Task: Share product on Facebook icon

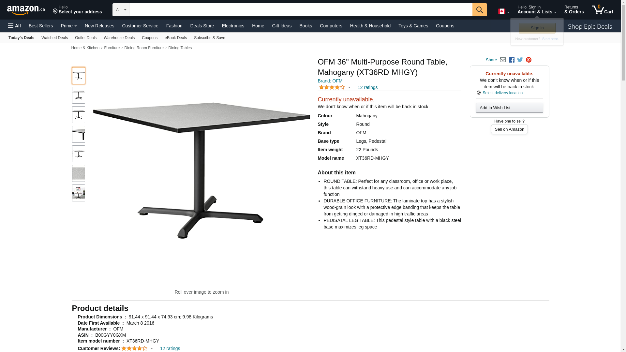Action: 512,60
